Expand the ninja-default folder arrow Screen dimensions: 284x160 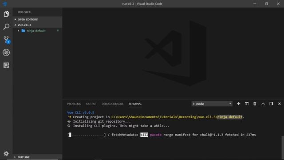click(x=19, y=31)
